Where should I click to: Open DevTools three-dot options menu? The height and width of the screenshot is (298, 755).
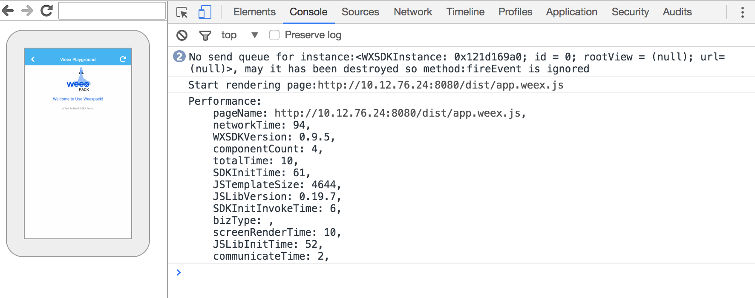(742, 12)
